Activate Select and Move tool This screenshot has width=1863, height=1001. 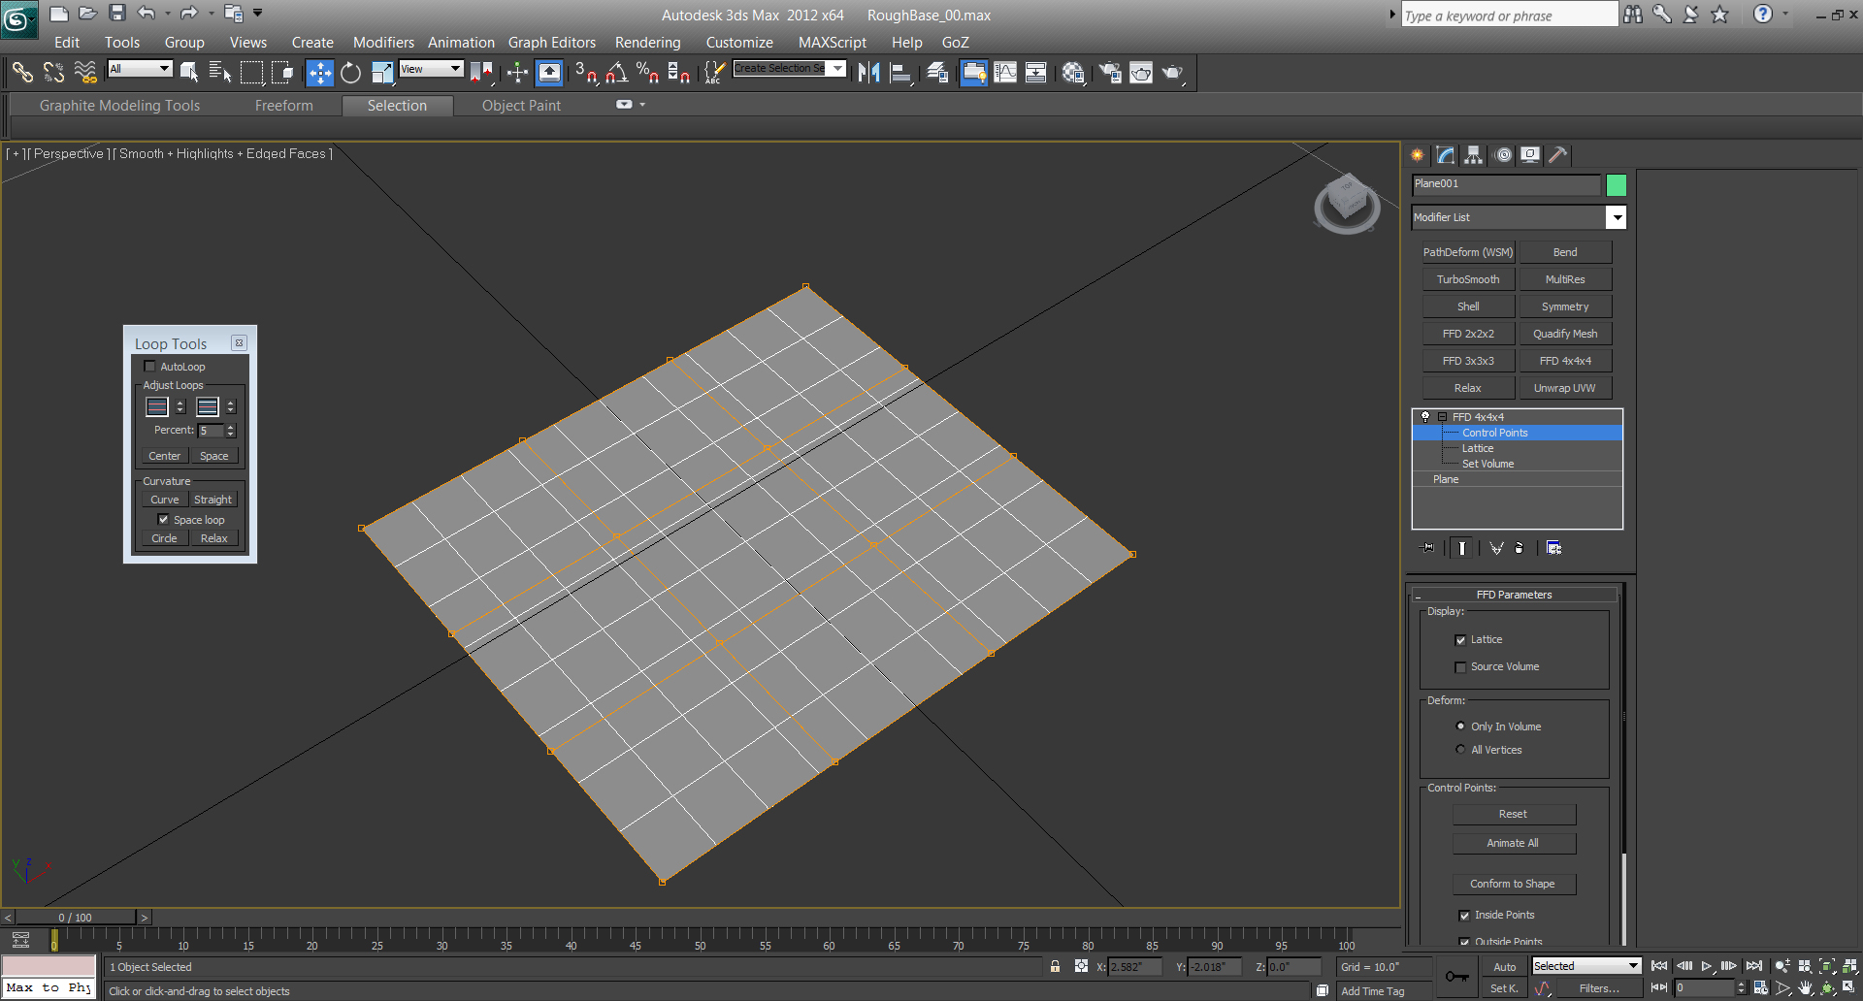tap(319, 72)
